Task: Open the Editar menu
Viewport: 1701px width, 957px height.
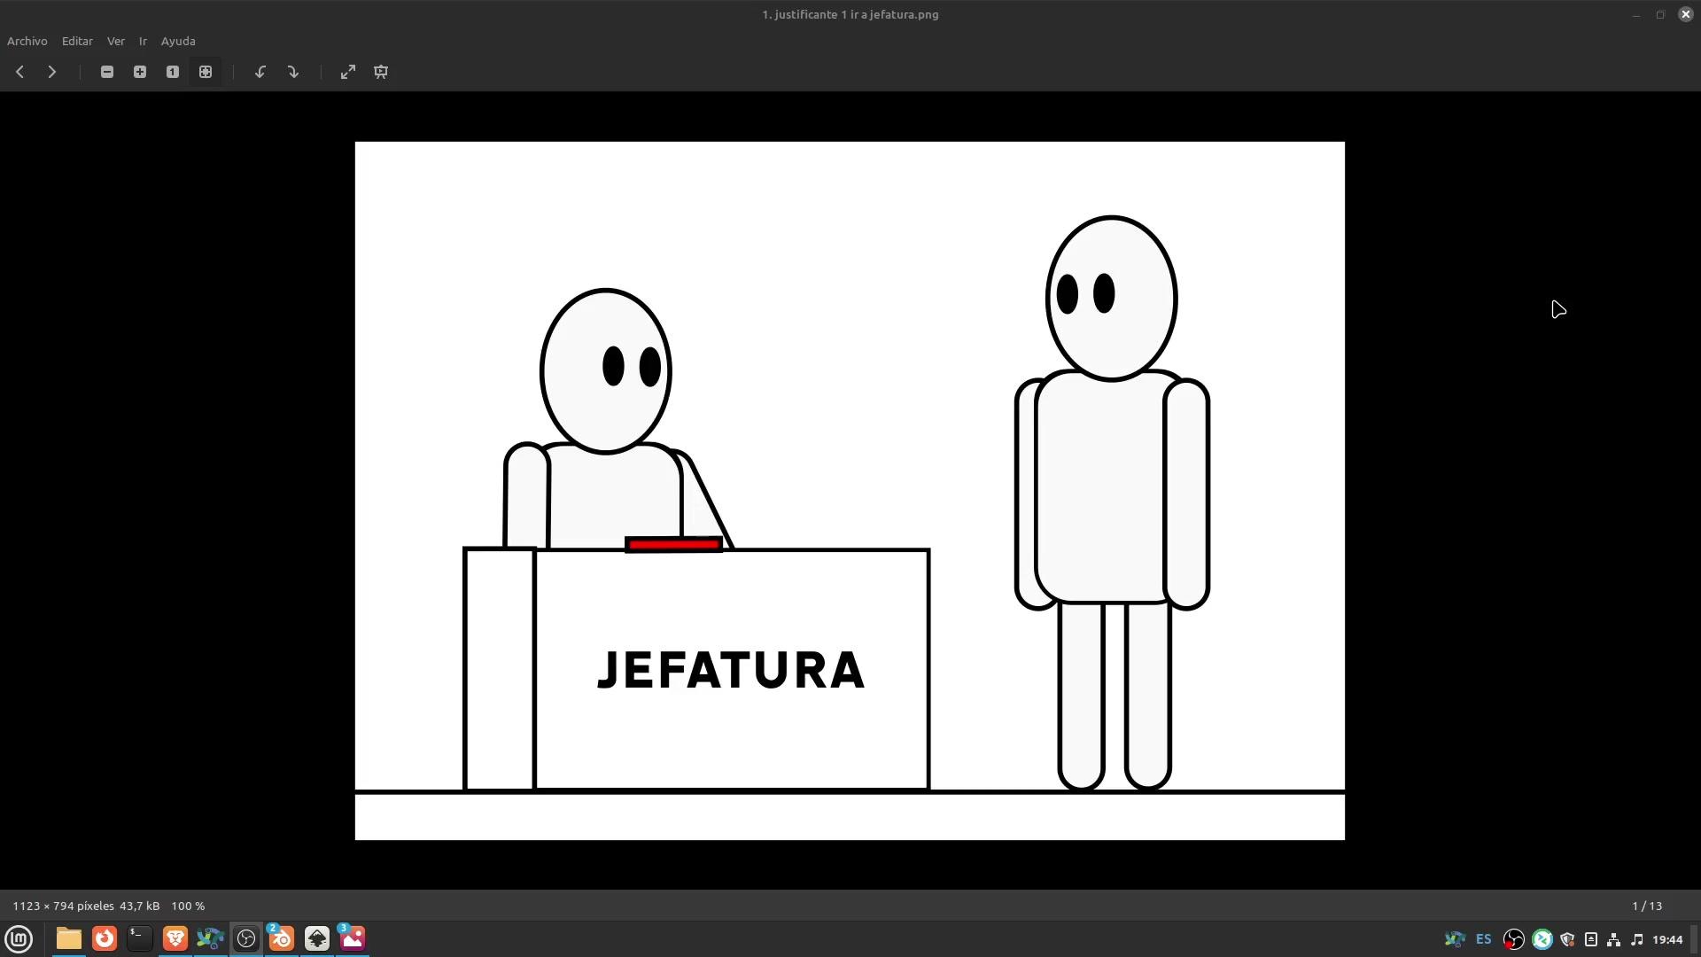Action: (x=77, y=41)
